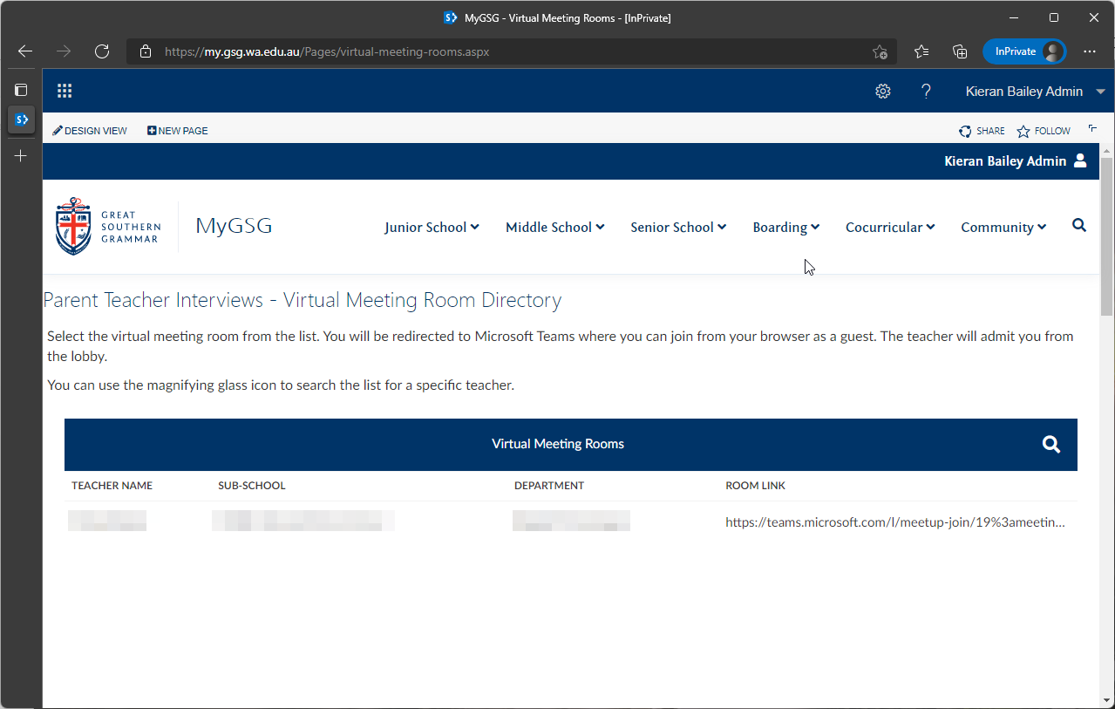Open browser Collections icon
This screenshot has height=709, width=1115.
[960, 51]
